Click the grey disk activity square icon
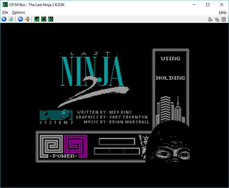The image size is (229, 188). click(224, 19)
